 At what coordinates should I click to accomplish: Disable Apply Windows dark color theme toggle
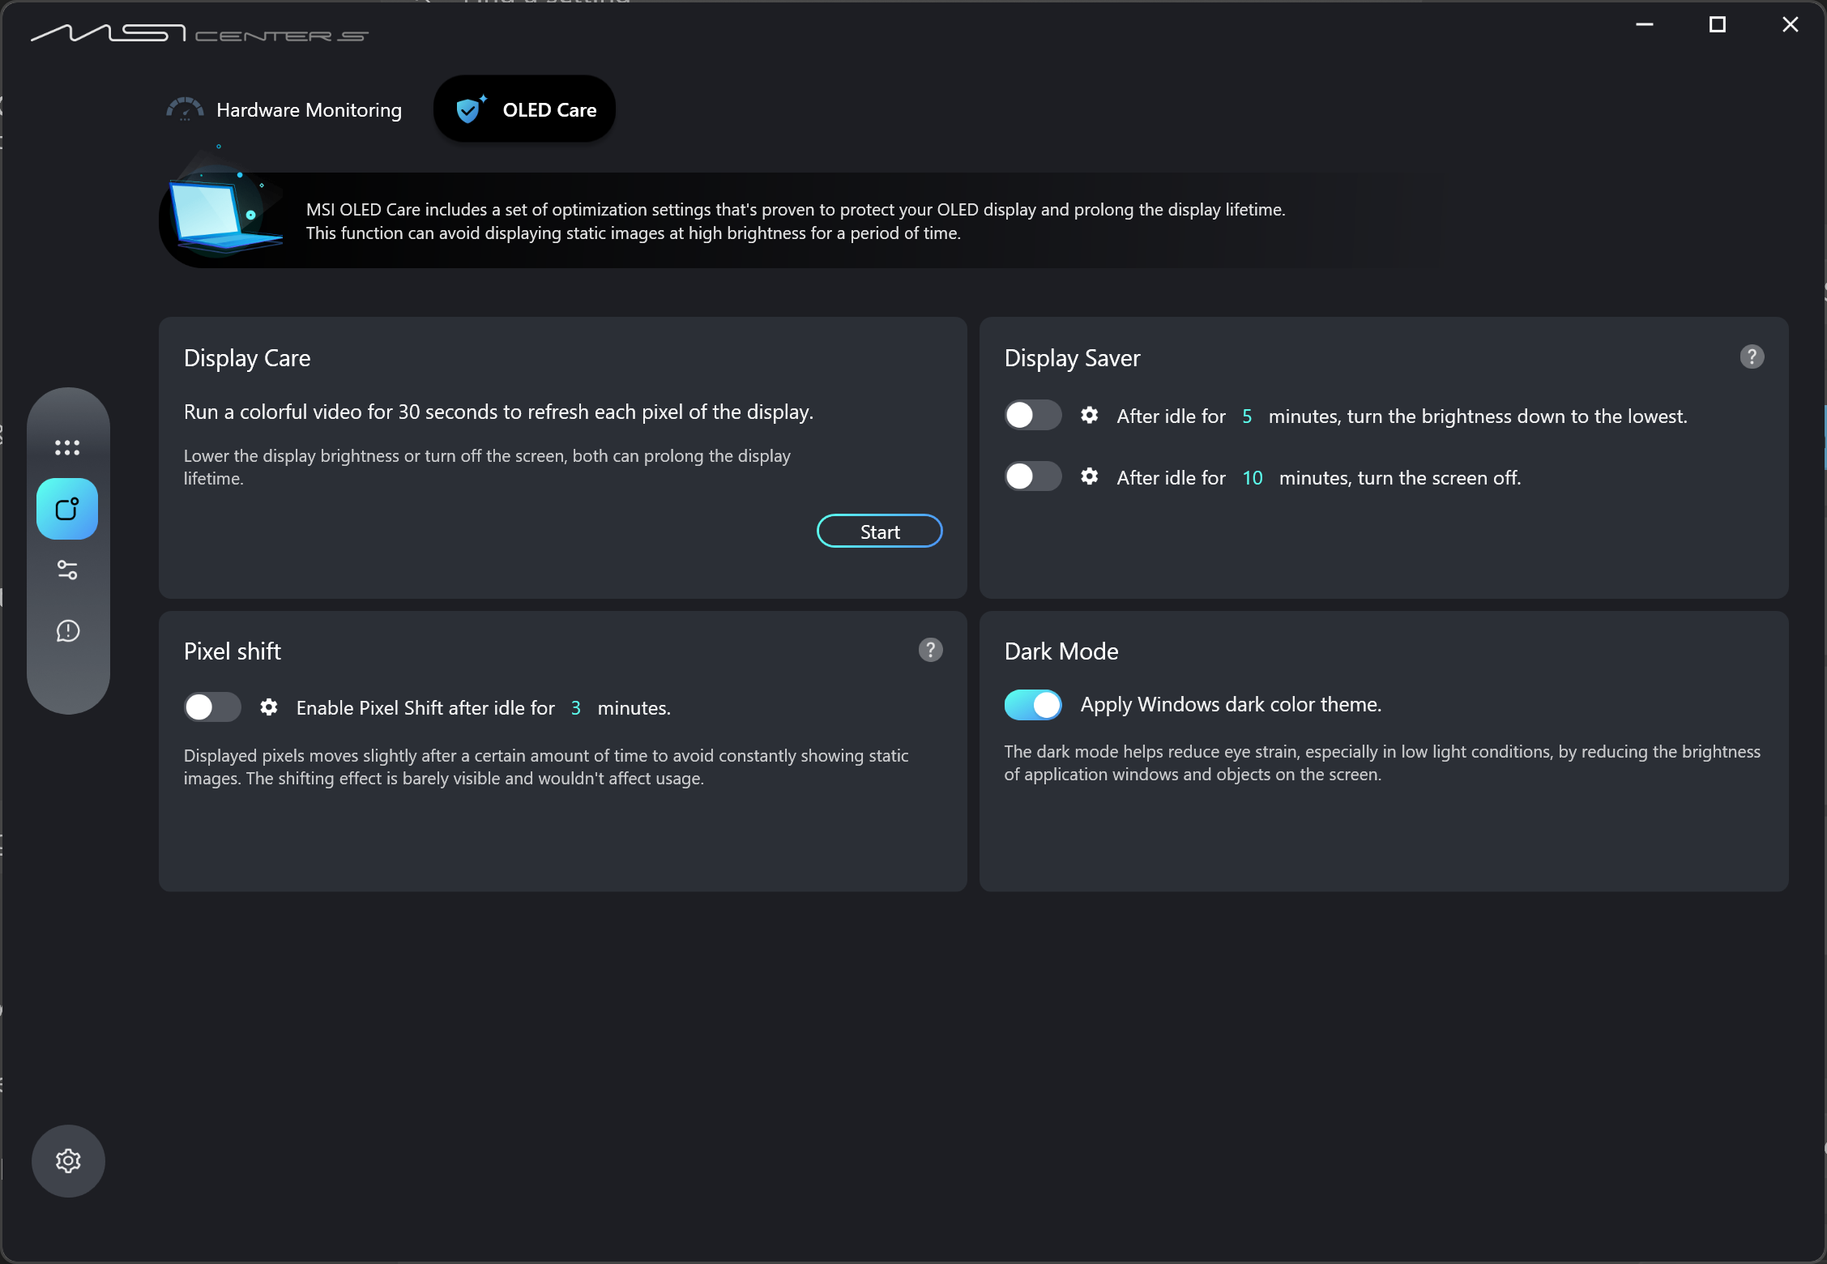[1033, 705]
